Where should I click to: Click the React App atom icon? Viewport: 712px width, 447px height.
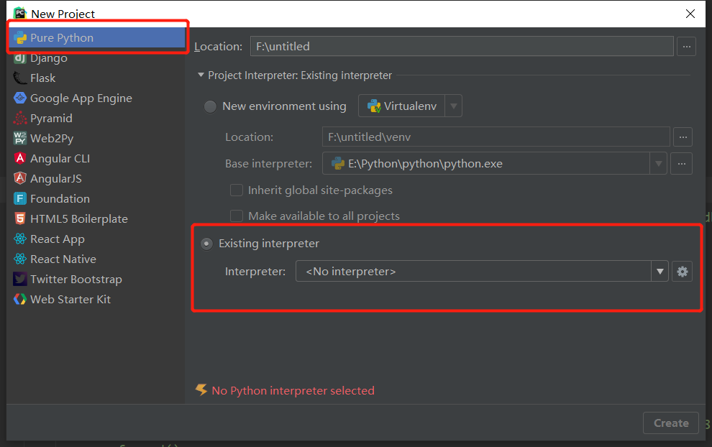[20, 239]
